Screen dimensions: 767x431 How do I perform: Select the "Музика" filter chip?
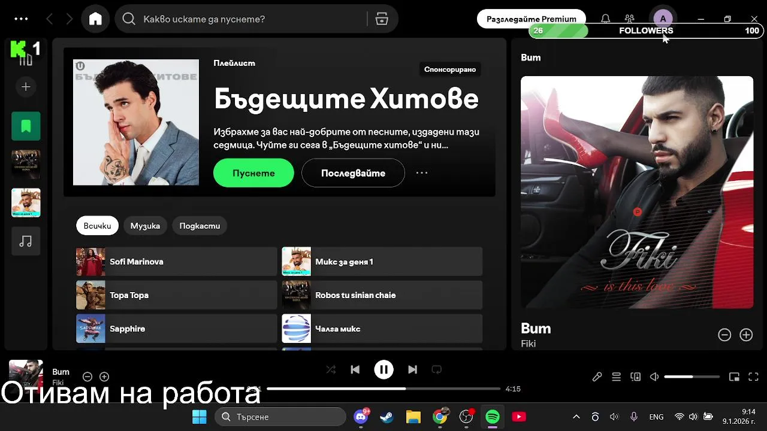coord(145,226)
